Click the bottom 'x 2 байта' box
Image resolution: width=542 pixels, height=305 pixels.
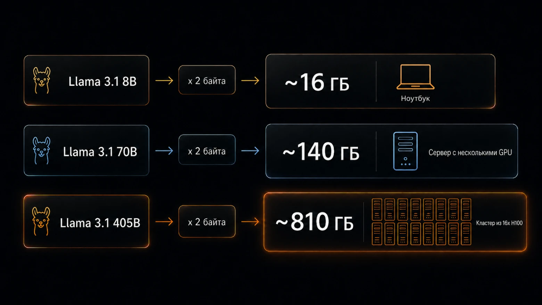click(207, 222)
